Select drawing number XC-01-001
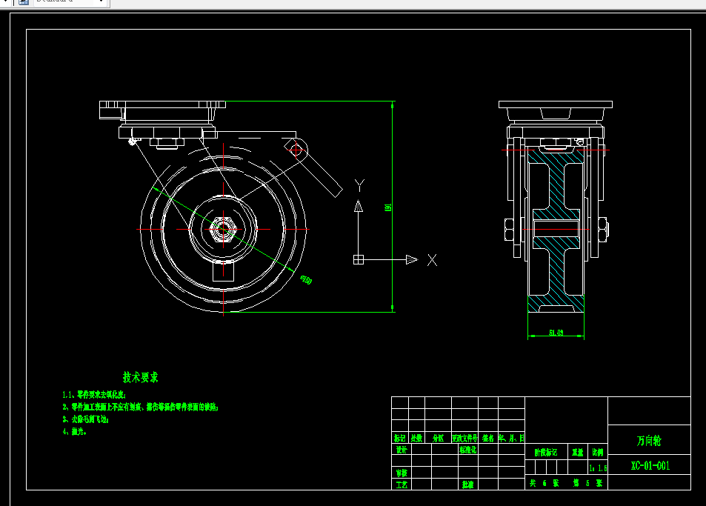This screenshot has height=506, width=706. (x=650, y=465)
